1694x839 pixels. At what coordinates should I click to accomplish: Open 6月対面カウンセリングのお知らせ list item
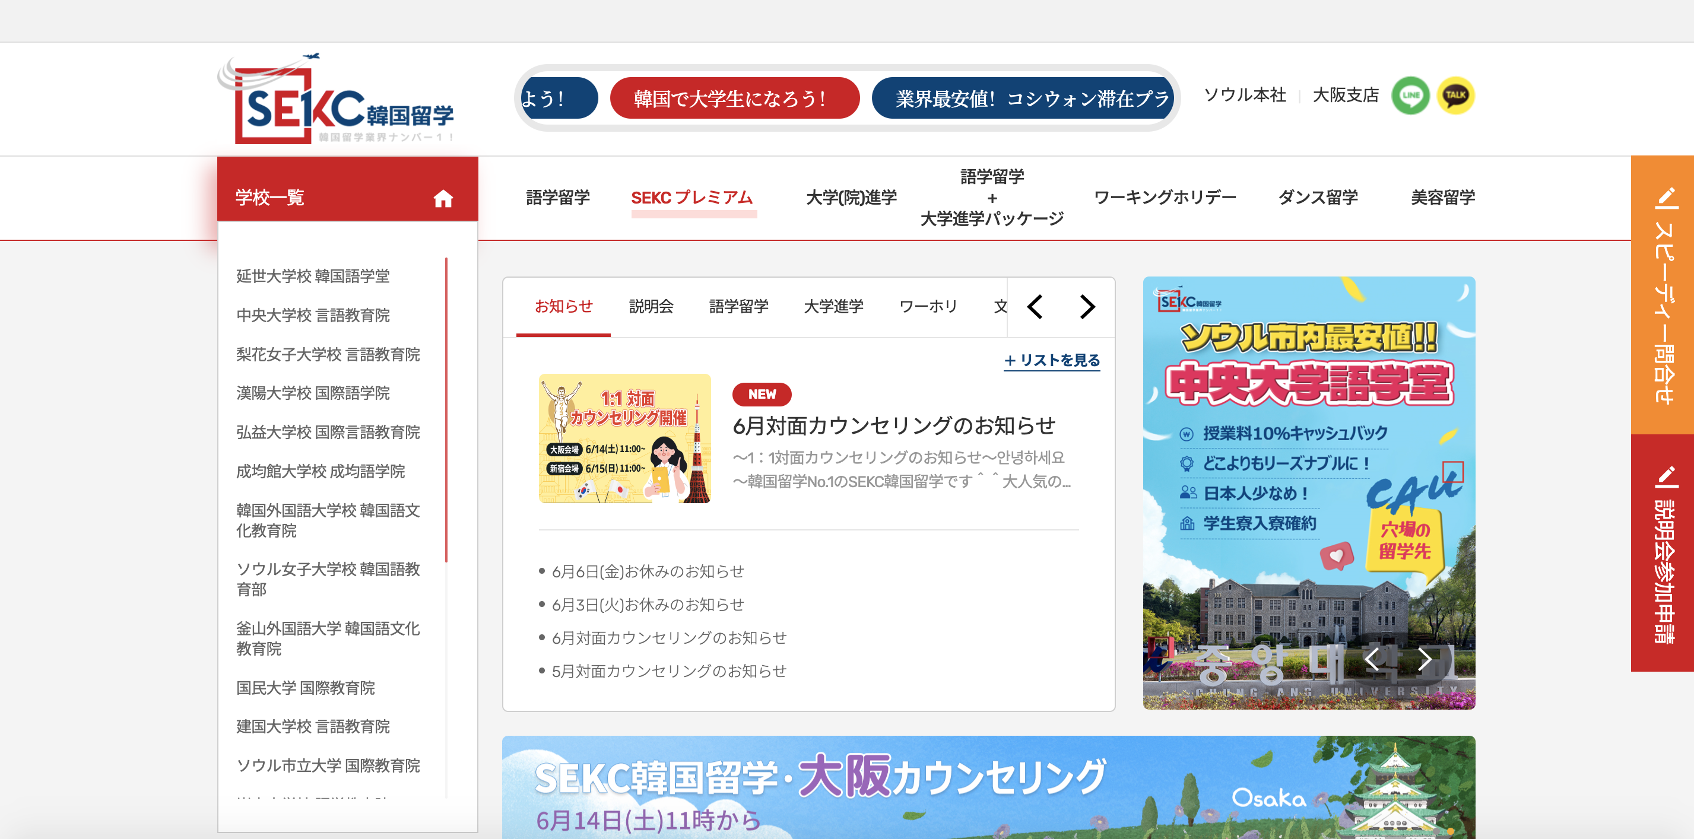pos(669,638)
